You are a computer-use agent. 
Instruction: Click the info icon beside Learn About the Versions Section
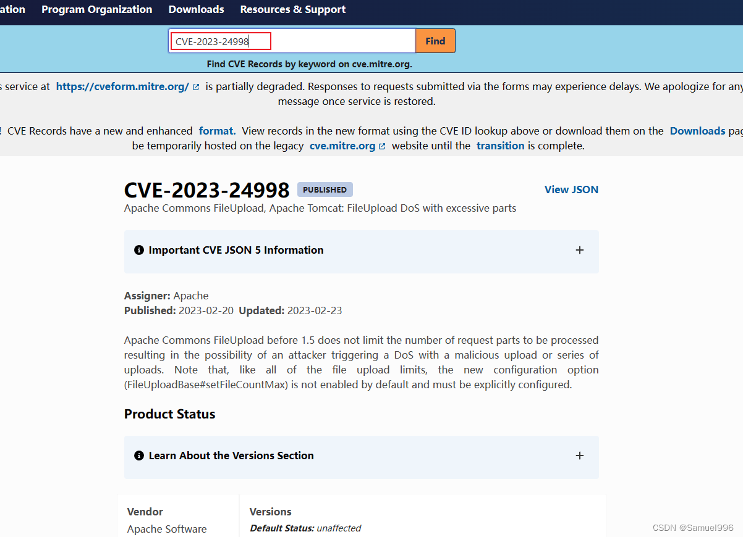tap(139, 456)
